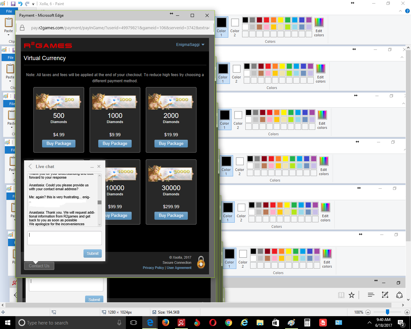Viewport: 411px width, 329px height.
Task: Open Firefox from the taskbar
Action: tap(166, 323)
